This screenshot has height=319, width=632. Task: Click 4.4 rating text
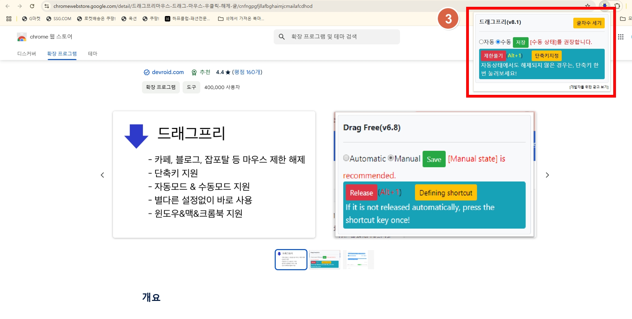(x=220, y=72)
